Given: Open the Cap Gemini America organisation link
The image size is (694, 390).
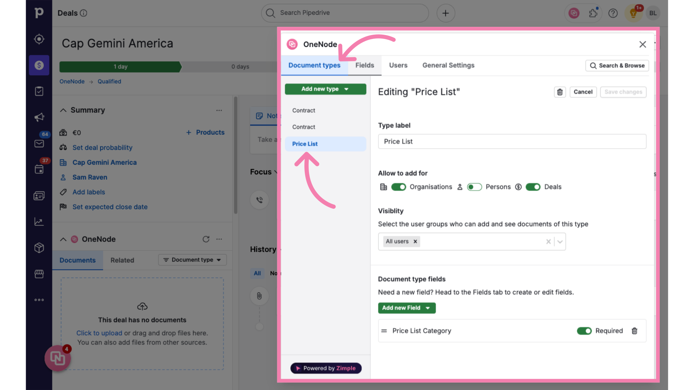Looking at the screenshot, I should [x=104, y=162].
